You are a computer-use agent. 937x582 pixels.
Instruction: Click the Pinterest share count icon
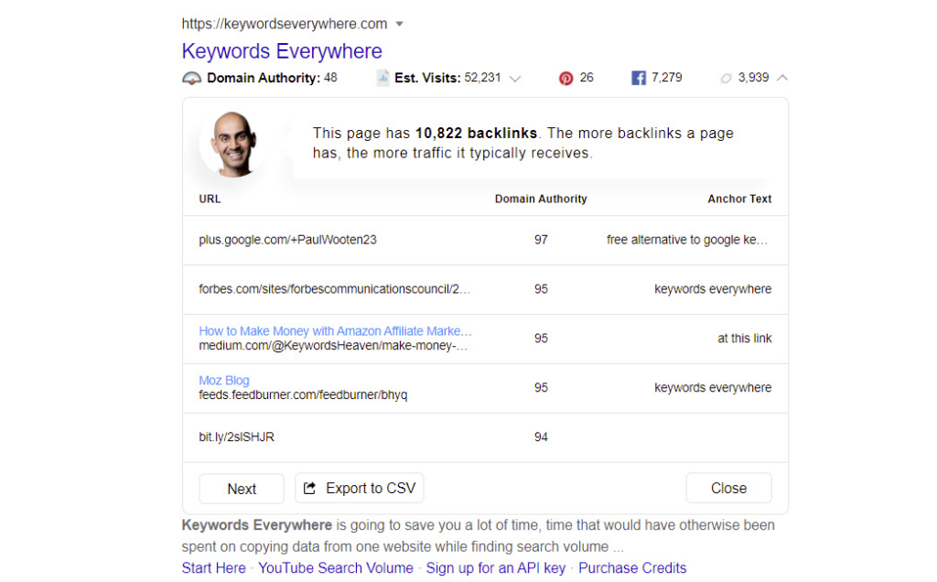(x=568, y=78)
